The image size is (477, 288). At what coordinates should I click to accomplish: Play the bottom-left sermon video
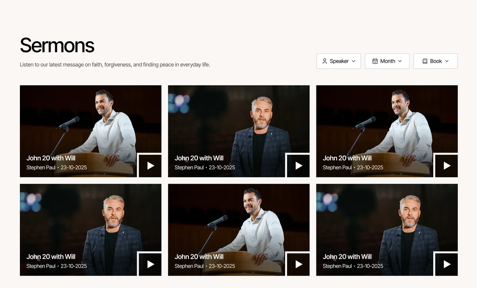click(150, 264)
